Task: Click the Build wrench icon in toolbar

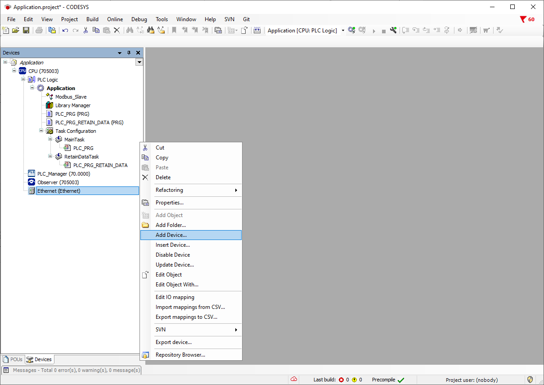Action: (393, 30)
